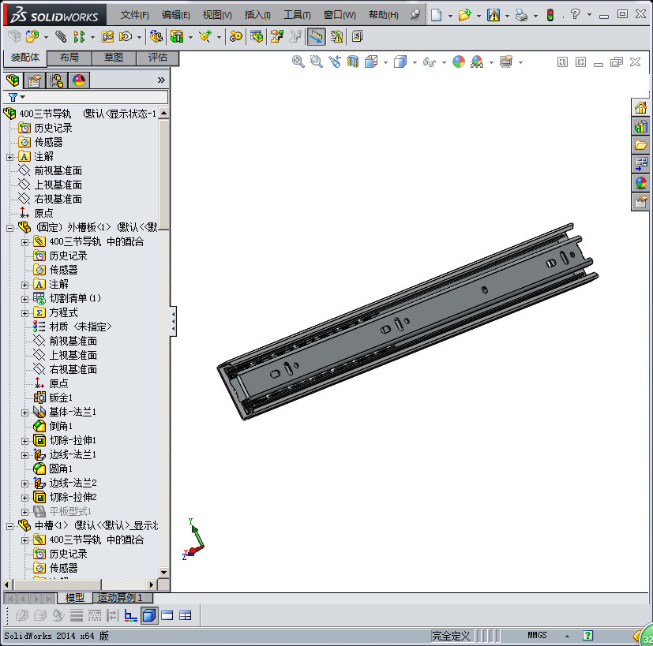Open the FeatureManager design tree tab
The height and width of the screenshot is (646, 653).
coord(13,80)
